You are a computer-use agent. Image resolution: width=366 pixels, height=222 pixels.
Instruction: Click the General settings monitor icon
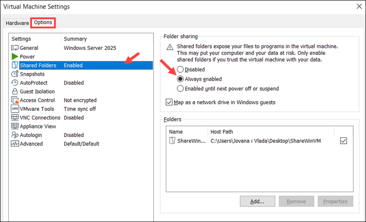(x=15, y=48)
